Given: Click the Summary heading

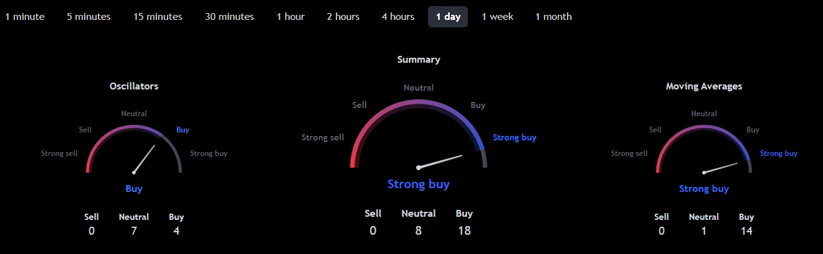Looking at the screenshot, I should (419, 60).
